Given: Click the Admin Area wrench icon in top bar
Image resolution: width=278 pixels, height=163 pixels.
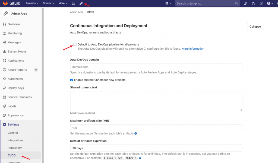Looking at the screenshot, I should click(81, 3).
